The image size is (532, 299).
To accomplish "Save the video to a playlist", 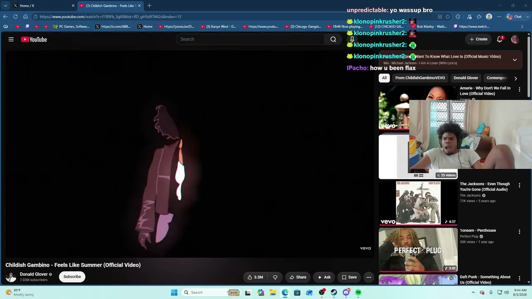I will tap(349, 277).
